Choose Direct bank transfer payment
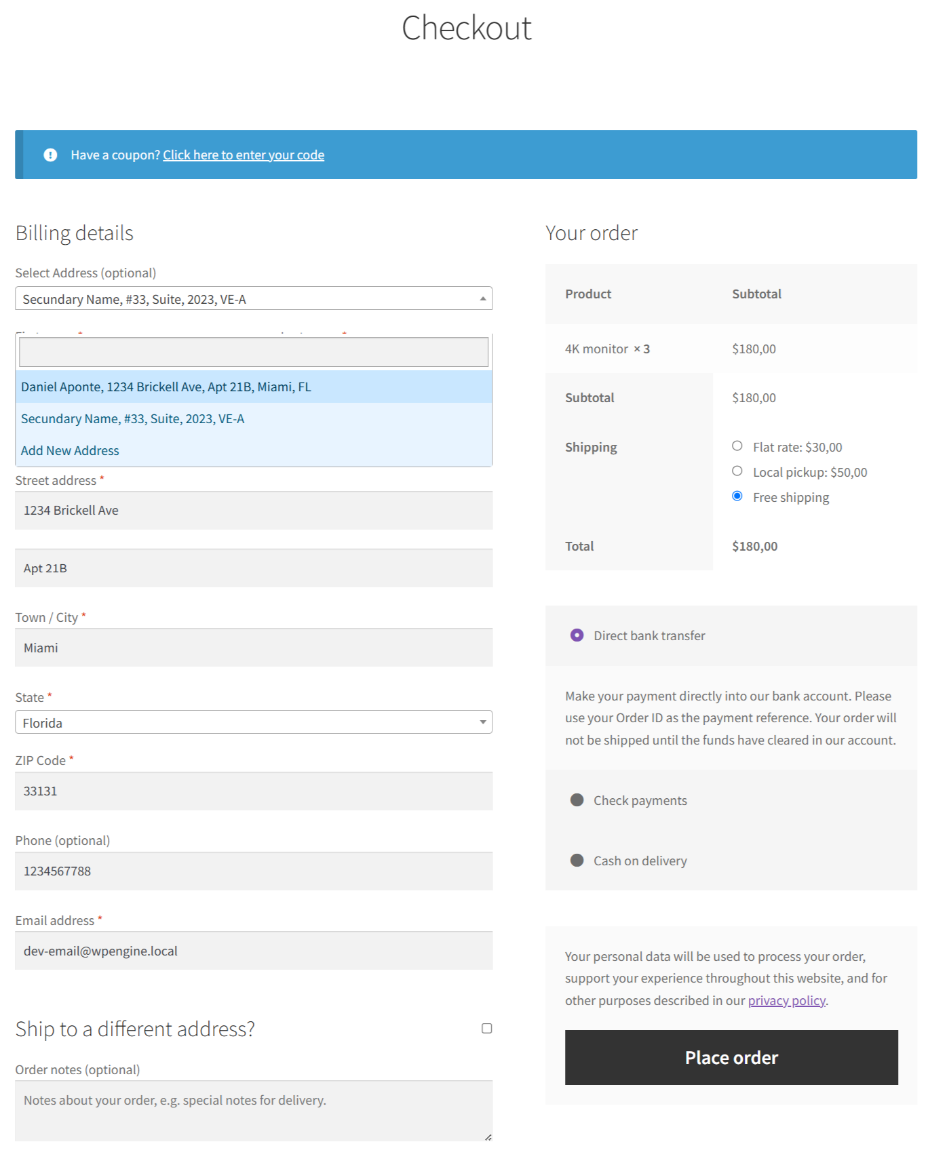Viewport: 928px width, 1163px height. [x=577, y=635]
